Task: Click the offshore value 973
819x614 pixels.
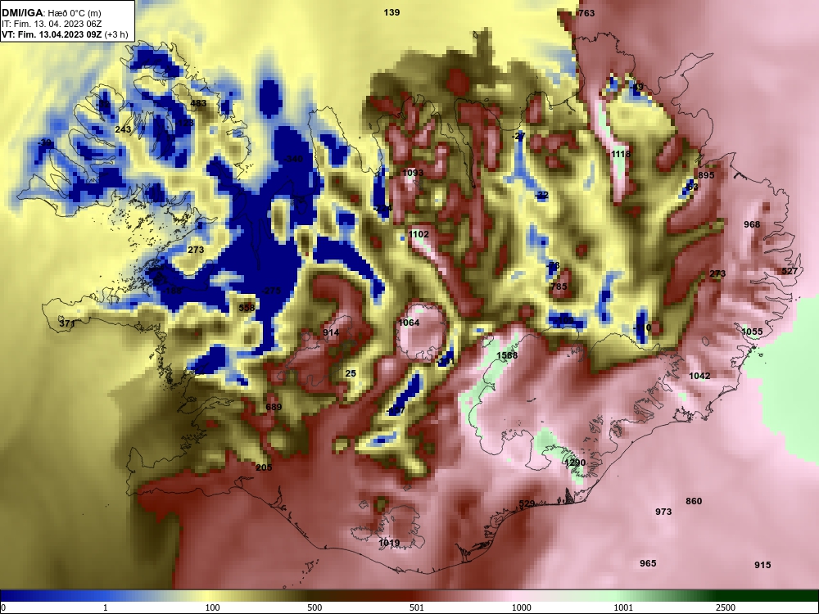Action: [663, 512]
